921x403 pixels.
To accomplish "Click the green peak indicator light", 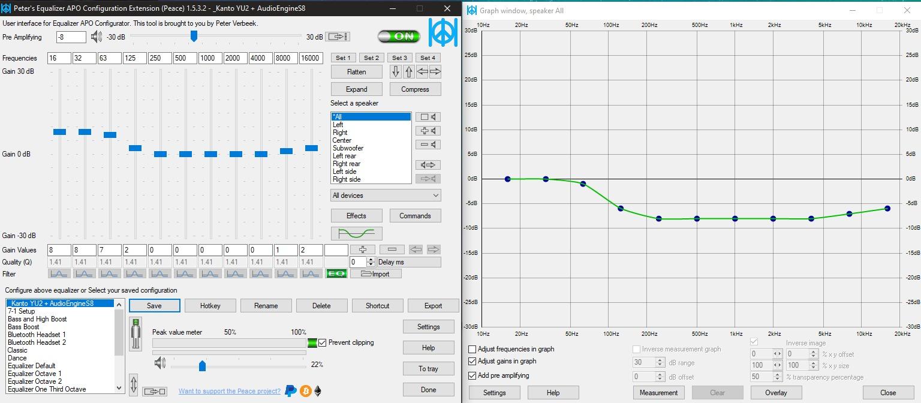I will [312, 343].
